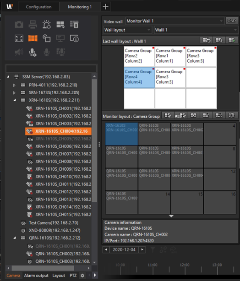Open the Walll 1 dropdown
The width and height of the screenshot is (240, 281).
pos(196,30)
